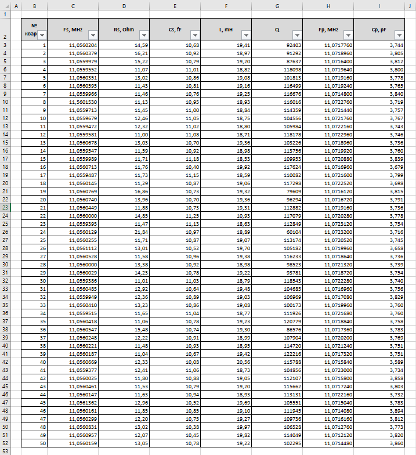
Task: Select L cell with value 19,97
Action: coord(226,427)
